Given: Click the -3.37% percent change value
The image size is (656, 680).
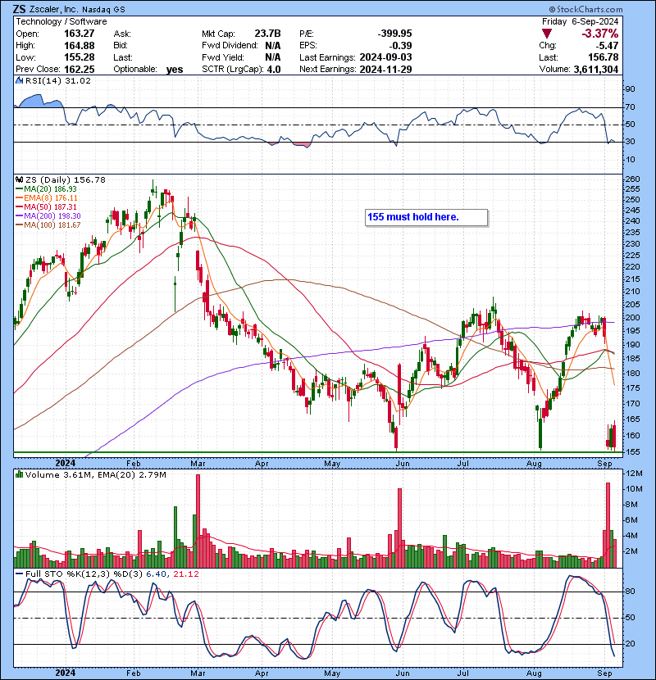Looking at the screenshot, I should [x=600, y=34].
